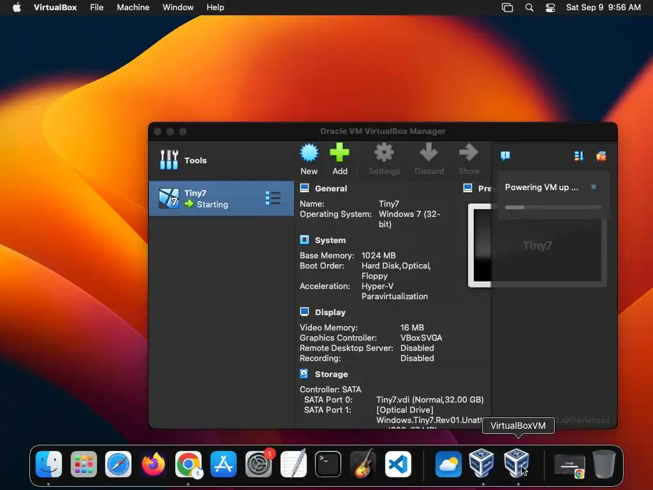Open the System settings header link
This screenshot has height=490, width=653.
point(330,241)
